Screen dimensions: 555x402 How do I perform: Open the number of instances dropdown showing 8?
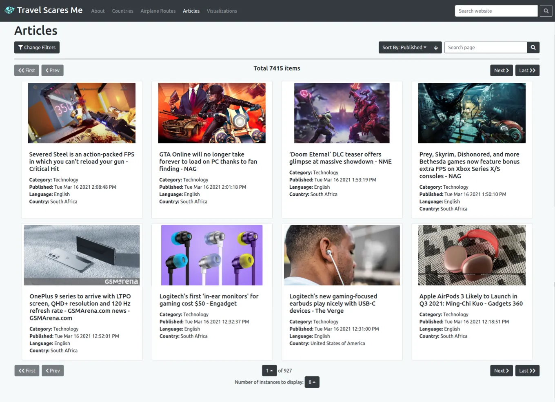click(x=312, y=382)
